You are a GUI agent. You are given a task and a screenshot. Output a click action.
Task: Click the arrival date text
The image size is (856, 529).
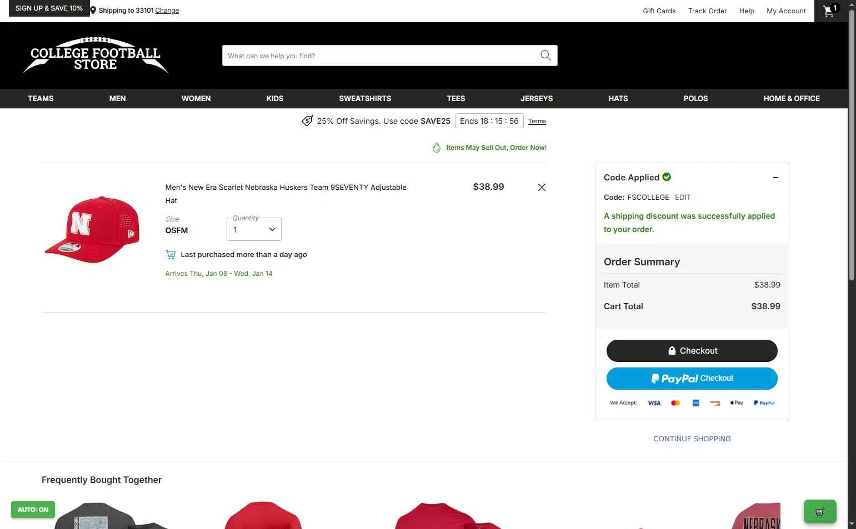click(219, 274)
